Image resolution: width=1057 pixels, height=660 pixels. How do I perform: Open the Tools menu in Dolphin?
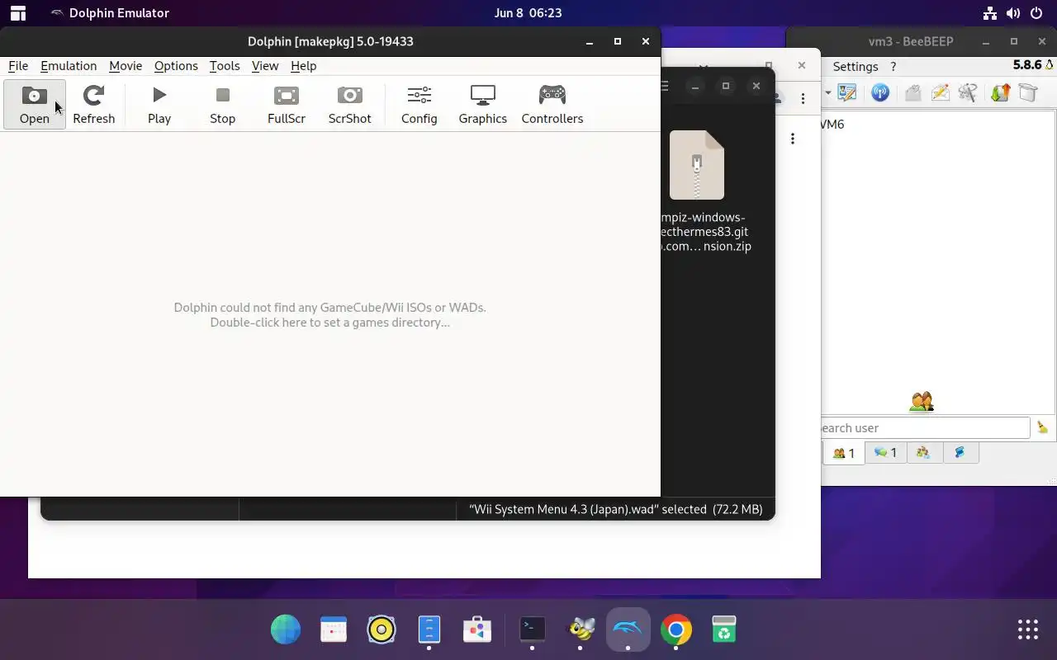[225, 66]
